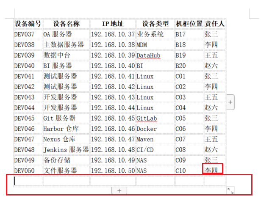Click the empty first cell in the last row
This screenshot has width=272, height=223.
(x=28, y=181)
